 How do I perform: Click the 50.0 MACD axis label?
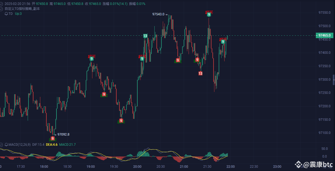[x=325, y=149]
